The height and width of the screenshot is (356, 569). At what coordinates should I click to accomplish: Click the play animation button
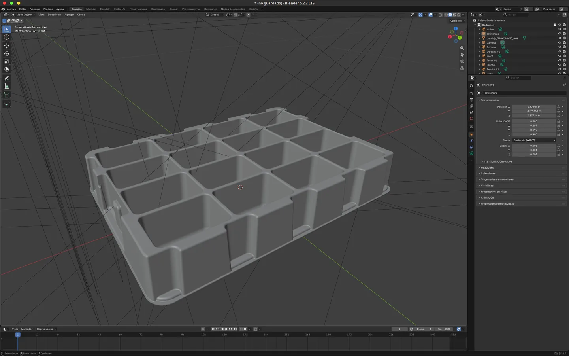[x=226, y=329]
